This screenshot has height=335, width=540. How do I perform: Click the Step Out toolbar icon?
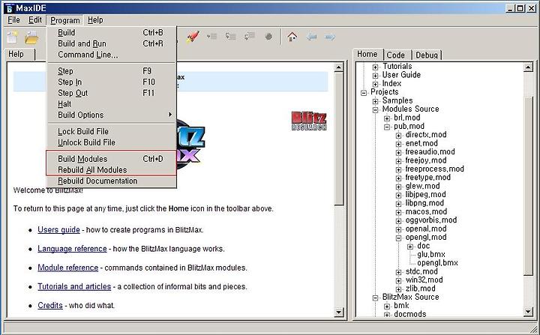click(x=249, y=36)
